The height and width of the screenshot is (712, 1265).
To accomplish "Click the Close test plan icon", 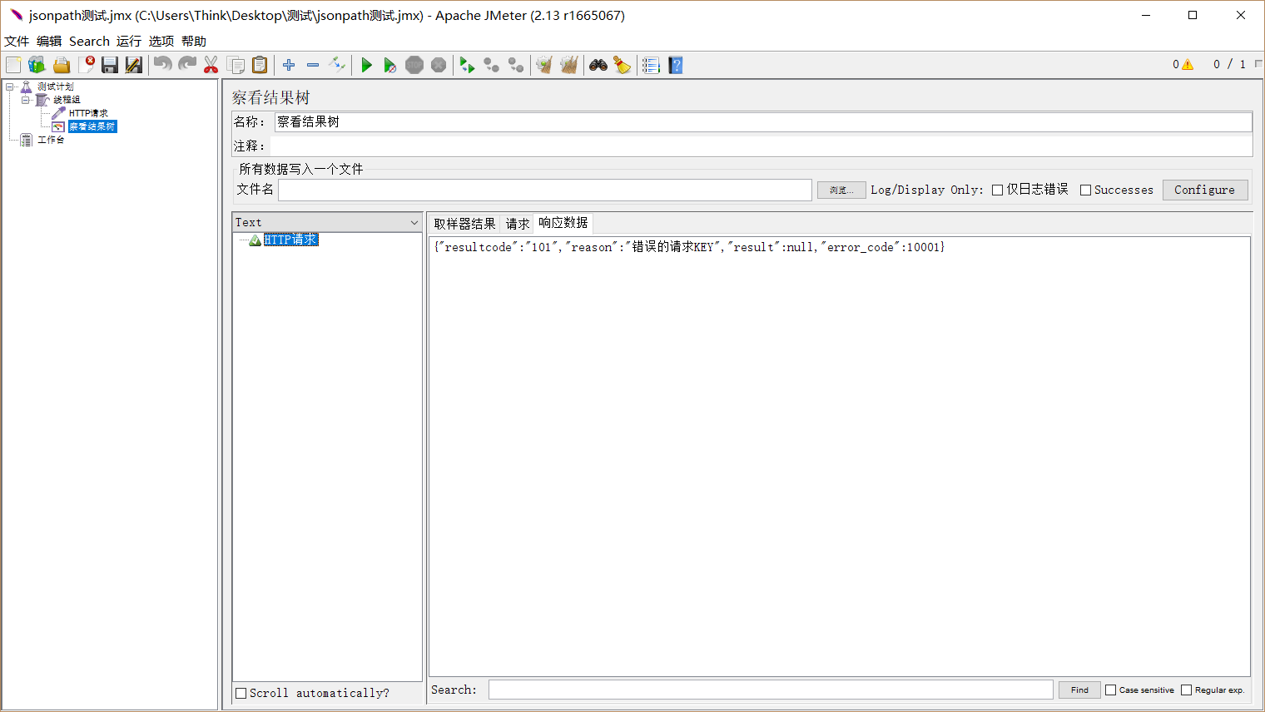I will [x=86, y=65].
